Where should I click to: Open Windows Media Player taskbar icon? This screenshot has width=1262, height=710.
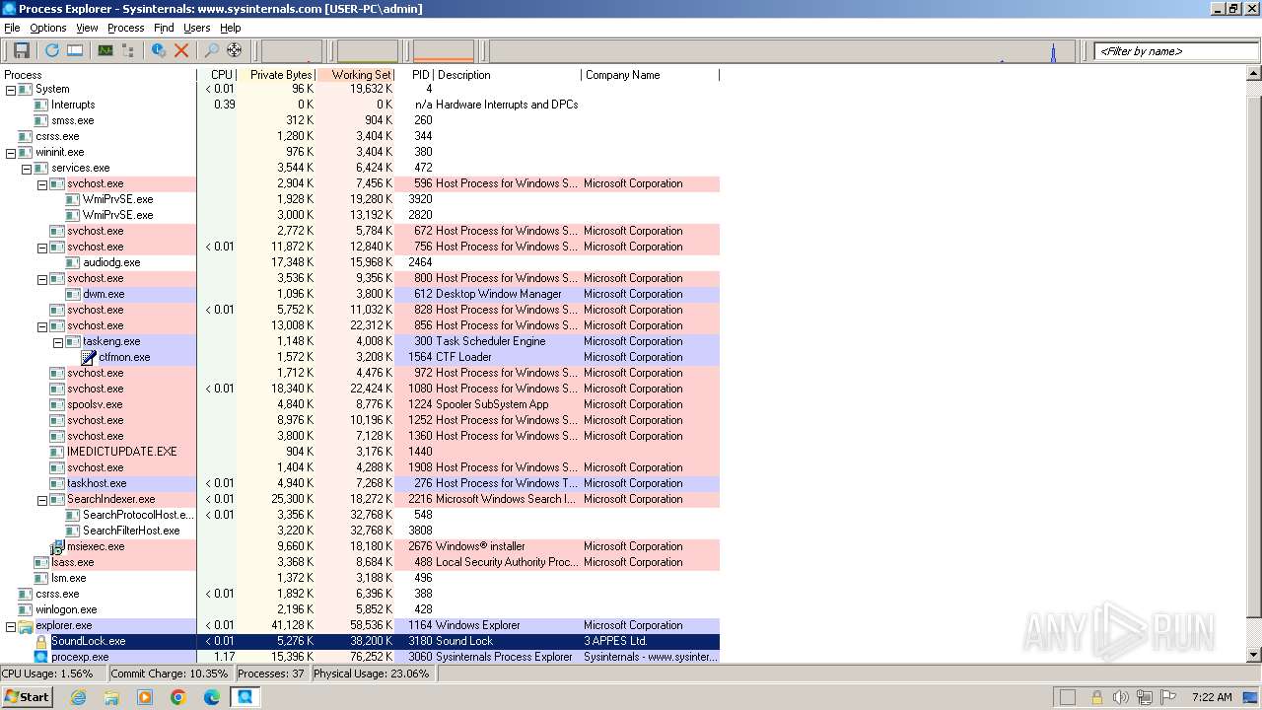click(145, 697)
